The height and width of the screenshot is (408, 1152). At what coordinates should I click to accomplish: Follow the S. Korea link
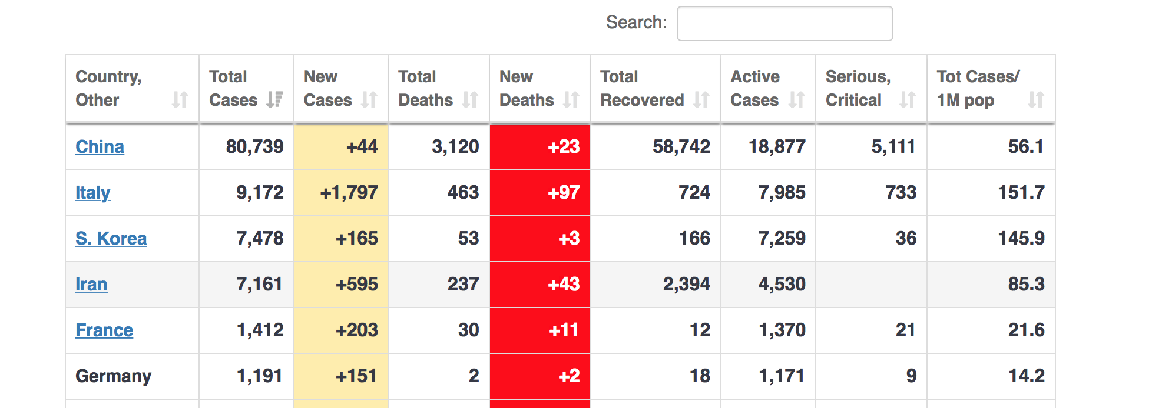pos(111,239)
